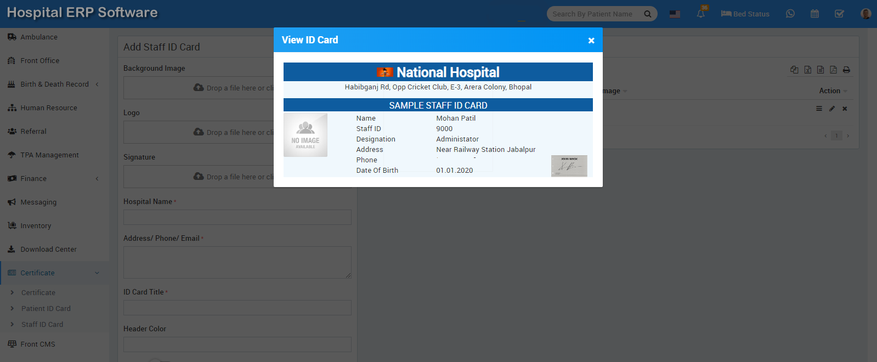Go to Staff ID Card page
Screen dimensions: 877x362
pyautogui.click(x=42, y=325)
